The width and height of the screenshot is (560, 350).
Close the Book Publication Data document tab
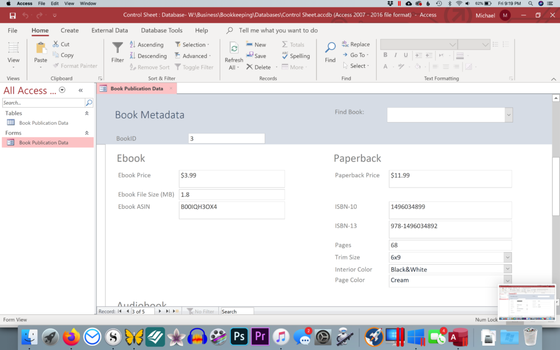pyautogui.click(x=171, y=88)
